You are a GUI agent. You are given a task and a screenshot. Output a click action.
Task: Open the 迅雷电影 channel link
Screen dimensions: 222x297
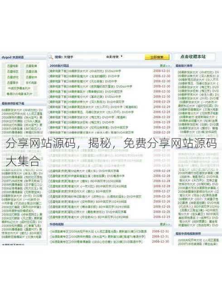coord(13,66)
